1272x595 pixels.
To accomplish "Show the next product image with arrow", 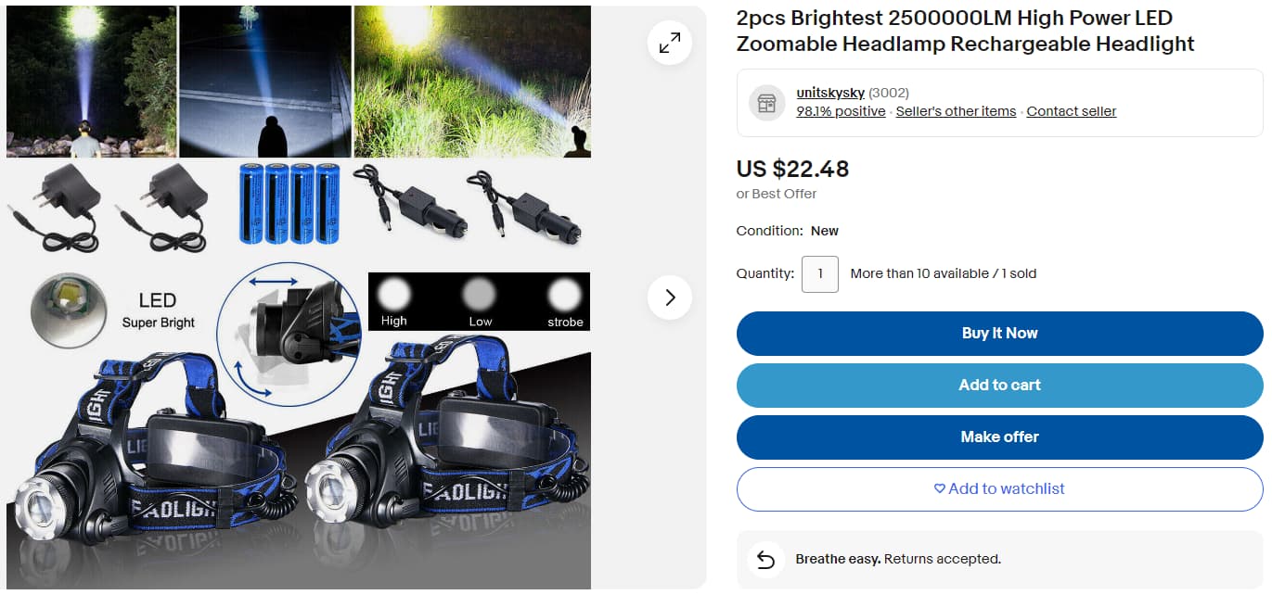I will pos(670,297).
